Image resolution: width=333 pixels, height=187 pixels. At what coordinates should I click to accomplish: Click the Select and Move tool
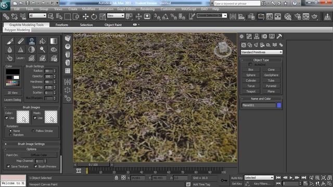pyautogui.click(x=85, y=17)
